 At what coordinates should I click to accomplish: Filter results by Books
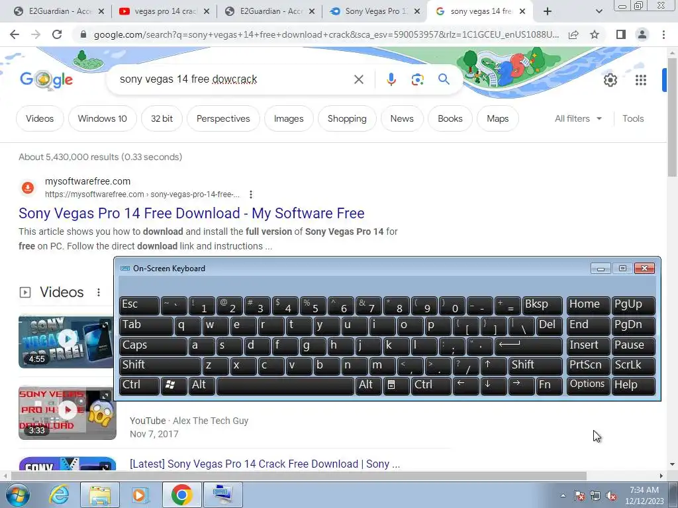pos(450,119)
